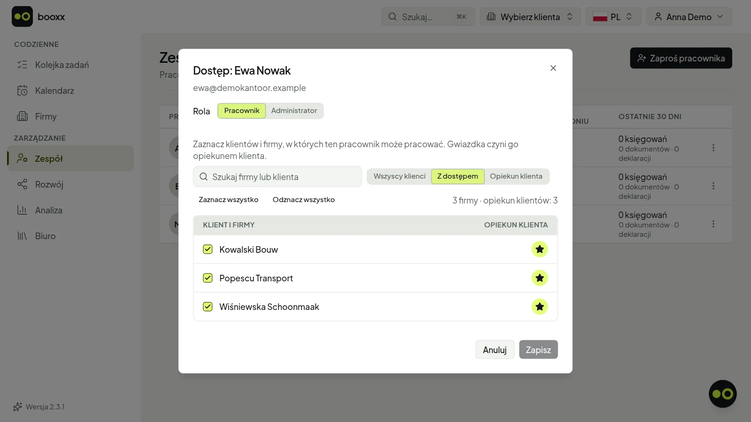Screen dimensions: 751x422
Task: Select Zespół in sidebar
Action: coord(70,158)
